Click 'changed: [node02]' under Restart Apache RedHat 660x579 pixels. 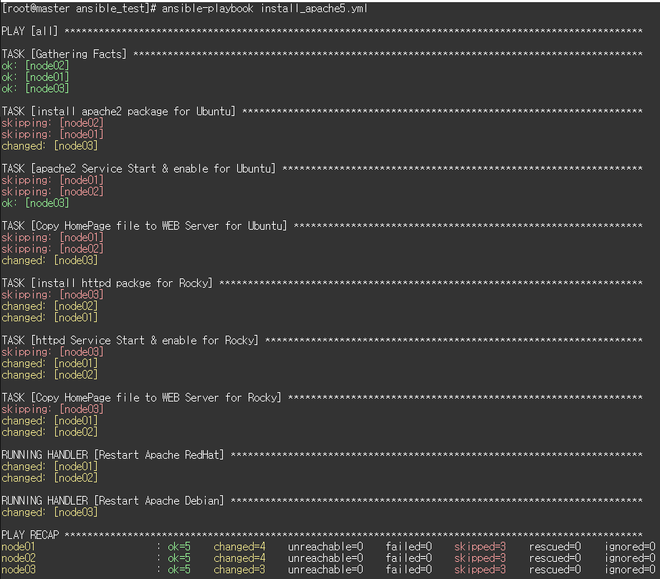(49, 478)
